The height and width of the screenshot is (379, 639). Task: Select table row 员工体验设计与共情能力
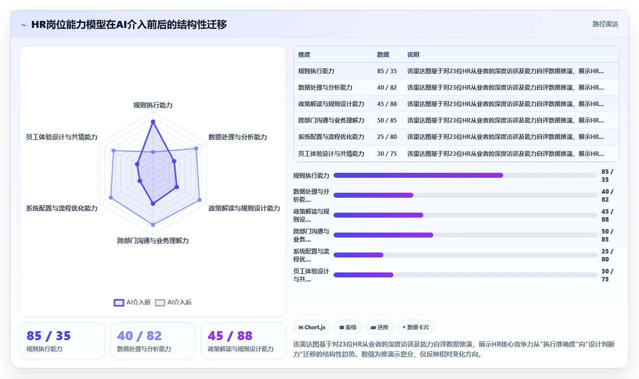tap(456, 153)
